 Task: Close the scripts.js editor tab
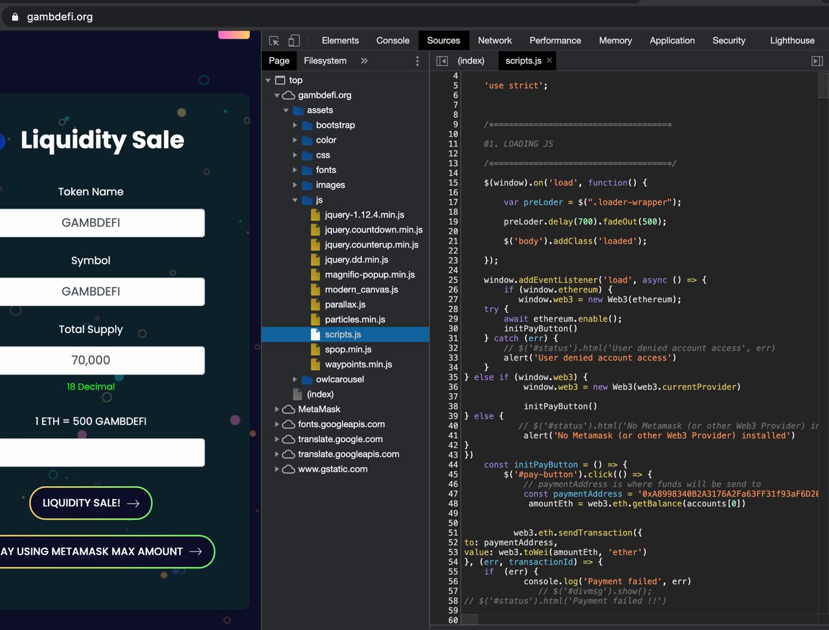[x=549, y=60]
